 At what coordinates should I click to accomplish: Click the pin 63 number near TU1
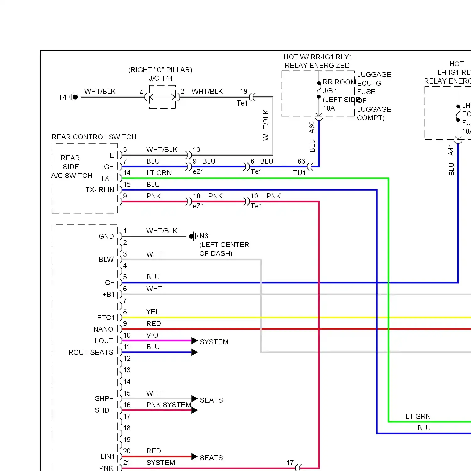pyautogui.click(x=301, y=161)
